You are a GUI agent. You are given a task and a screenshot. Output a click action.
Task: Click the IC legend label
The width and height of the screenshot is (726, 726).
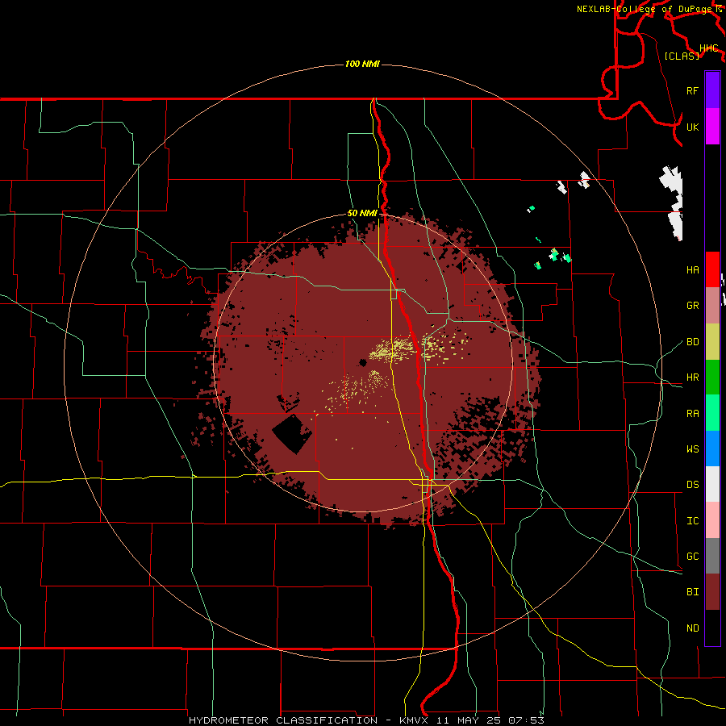click(692, 521)
